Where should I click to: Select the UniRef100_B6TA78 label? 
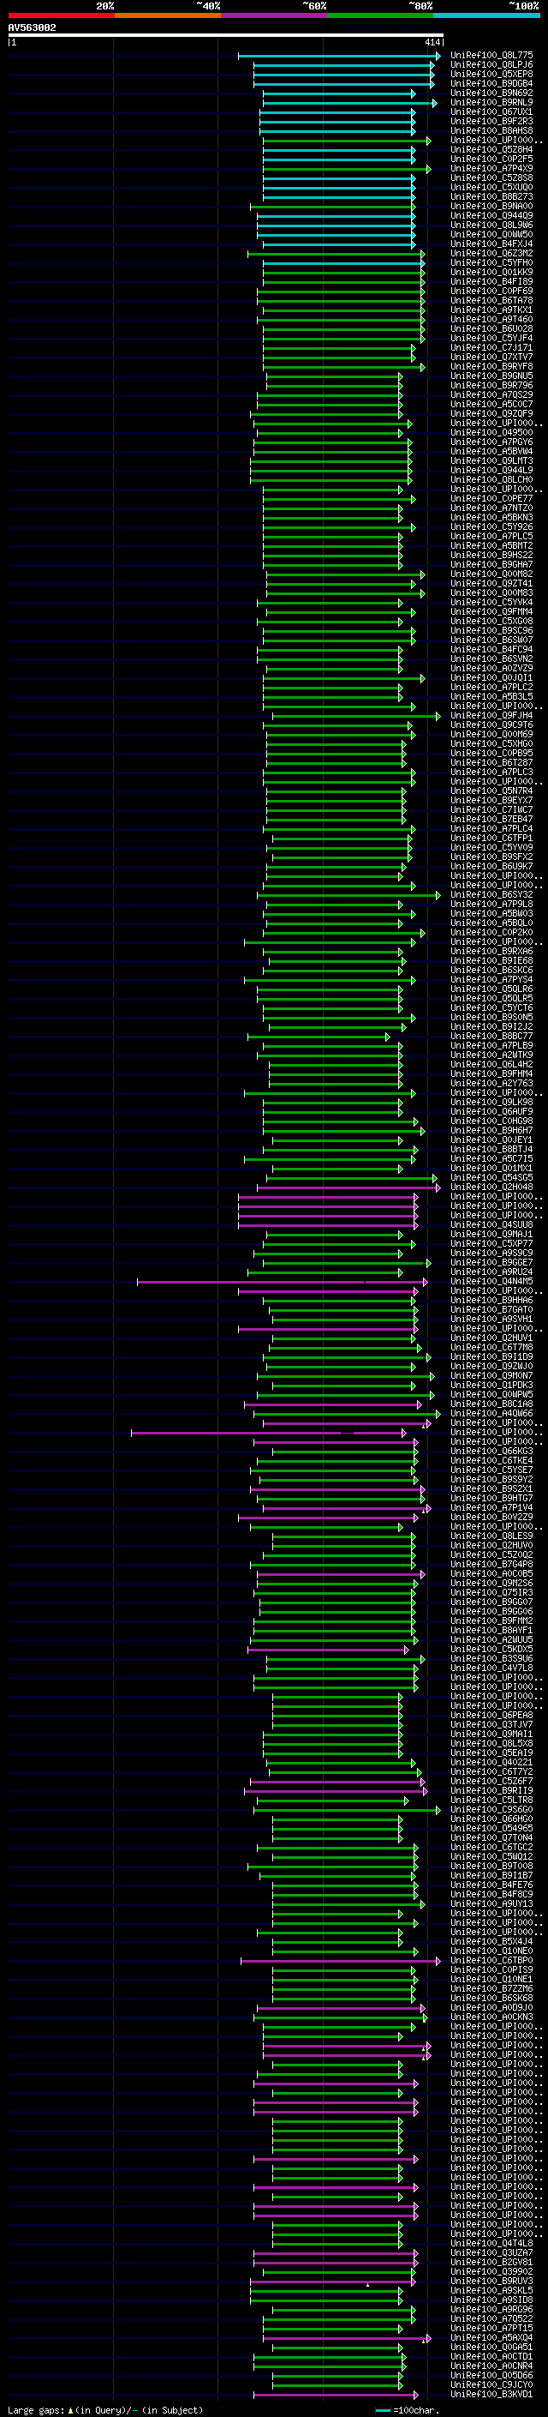coord(491,300)
